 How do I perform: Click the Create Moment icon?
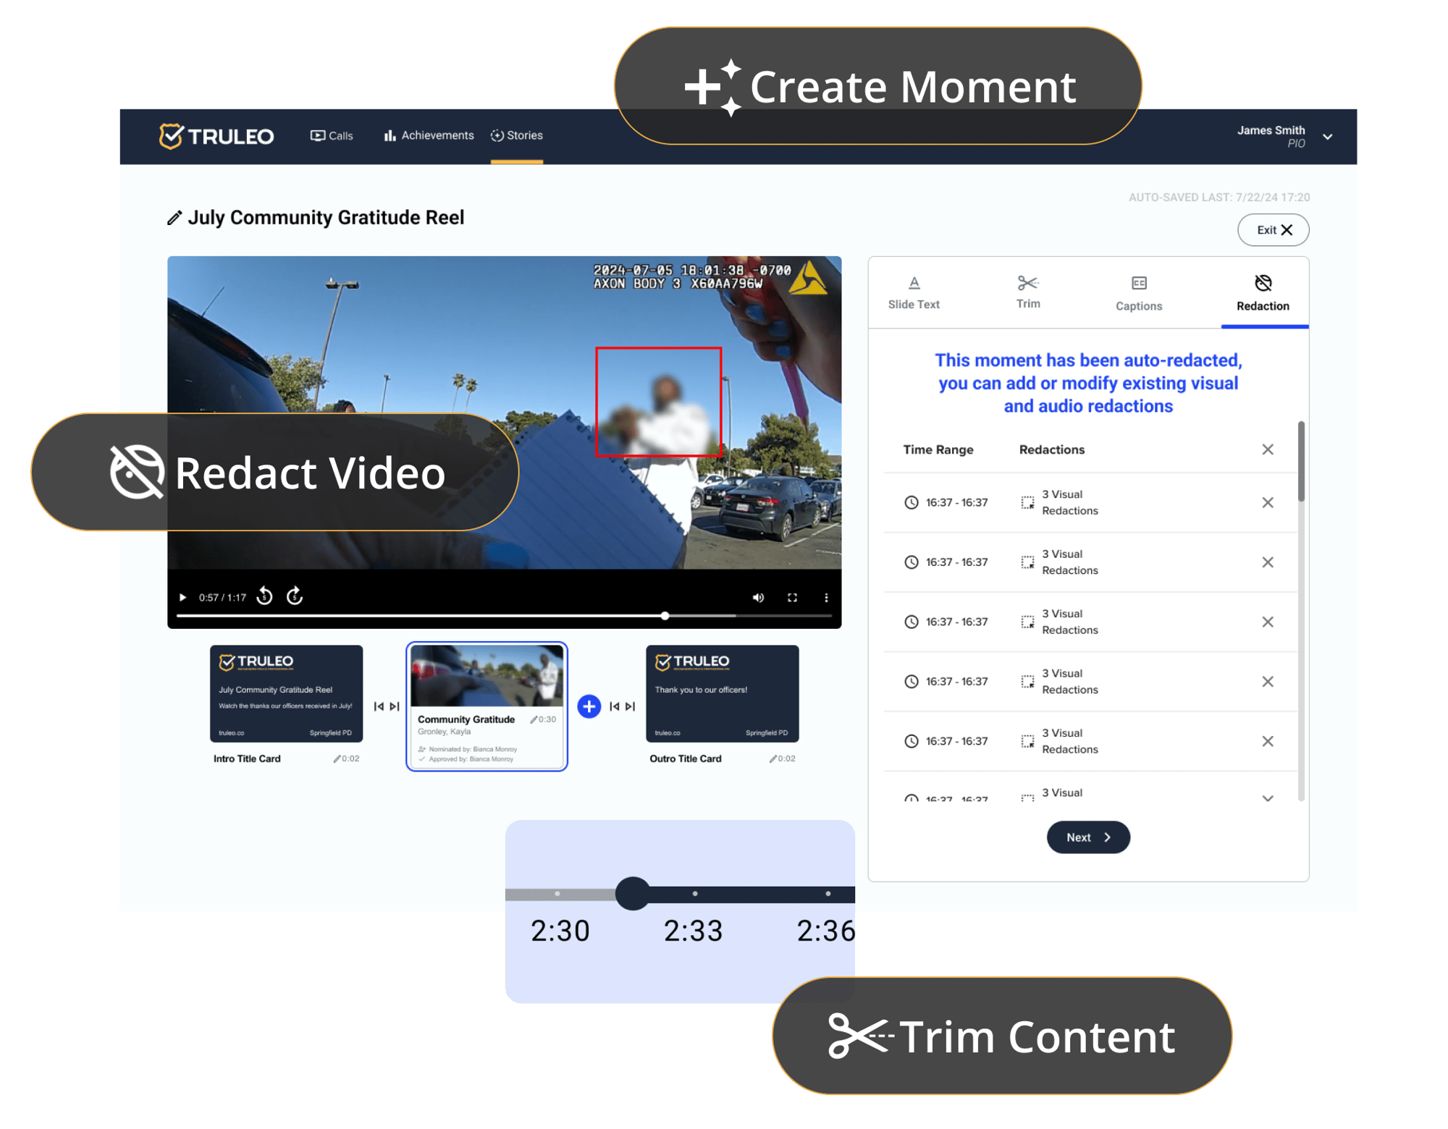click(718, 87)
